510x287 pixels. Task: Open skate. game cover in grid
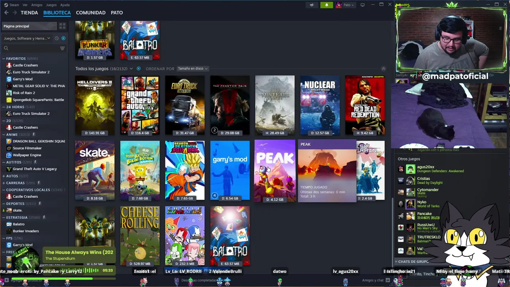[x=95, y=170]
